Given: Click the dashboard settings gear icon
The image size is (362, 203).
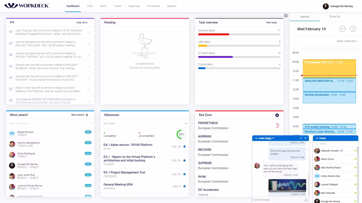Looking at the screenshot, I should 286,16.
